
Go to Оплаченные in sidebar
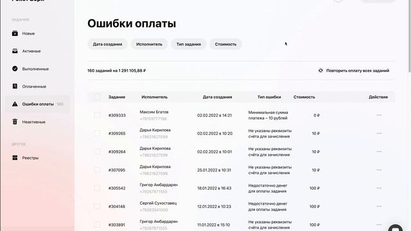point(34,87)
